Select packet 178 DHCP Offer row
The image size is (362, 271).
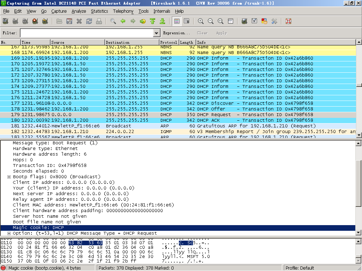(178, 109)
